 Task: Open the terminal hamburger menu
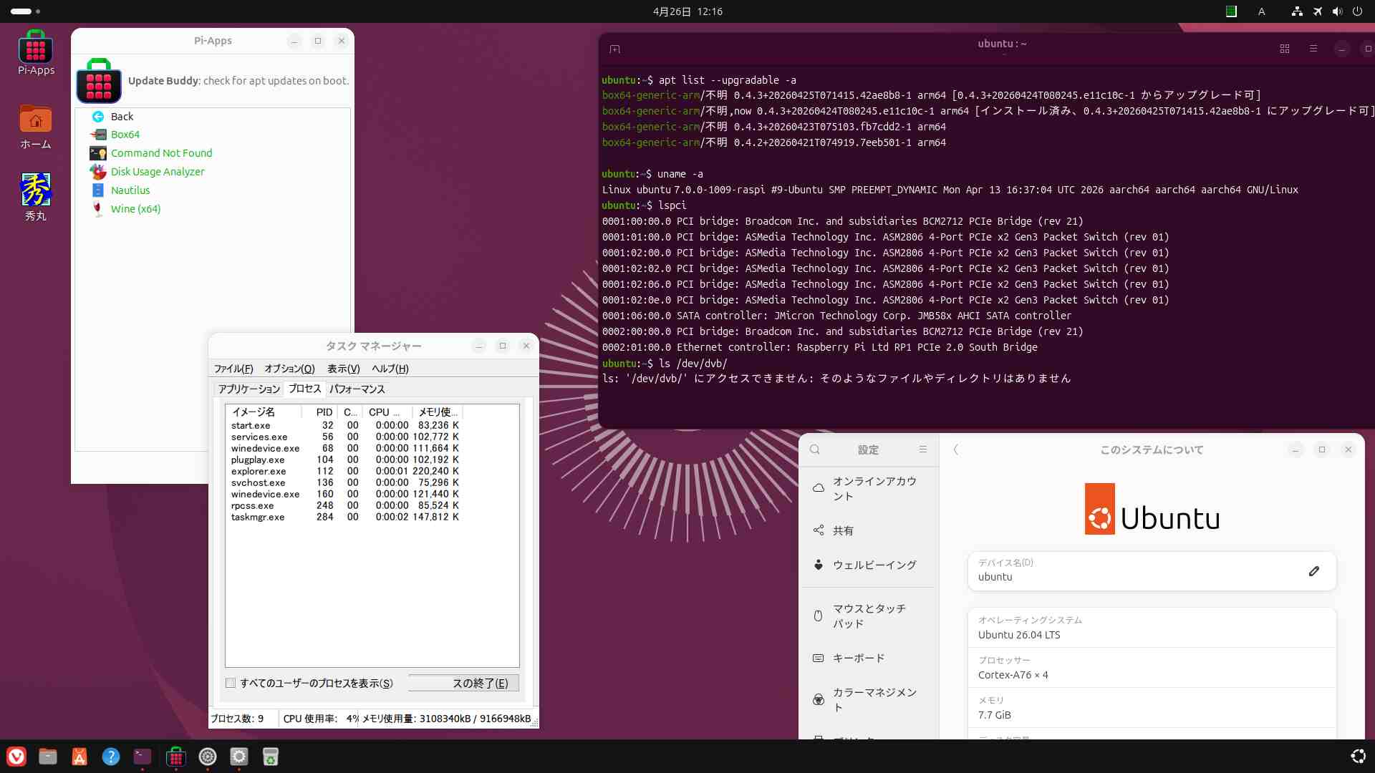click(x=1313, y=49)
